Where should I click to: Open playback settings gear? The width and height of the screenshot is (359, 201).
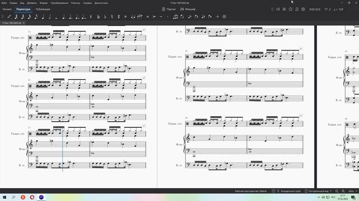[x=303, y=9]
